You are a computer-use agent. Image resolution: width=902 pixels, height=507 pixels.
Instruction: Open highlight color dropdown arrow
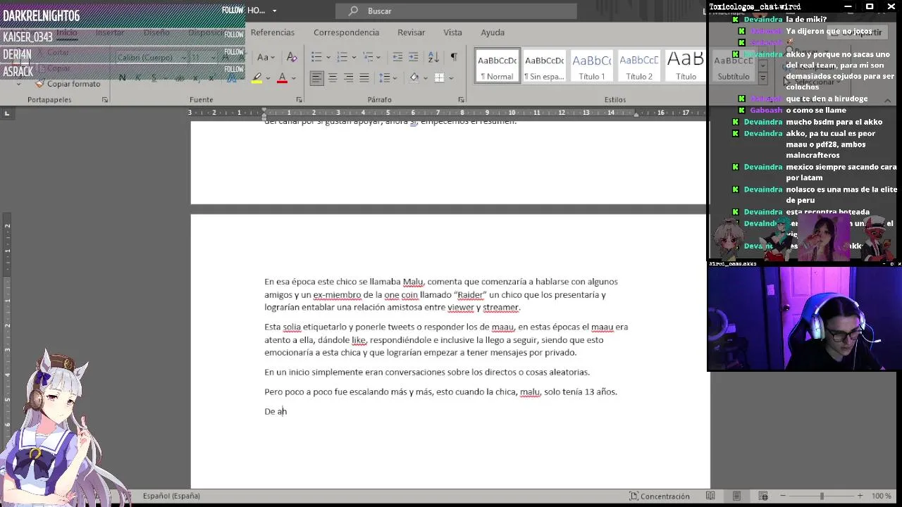pyautogui.click(x=268, y=77)
